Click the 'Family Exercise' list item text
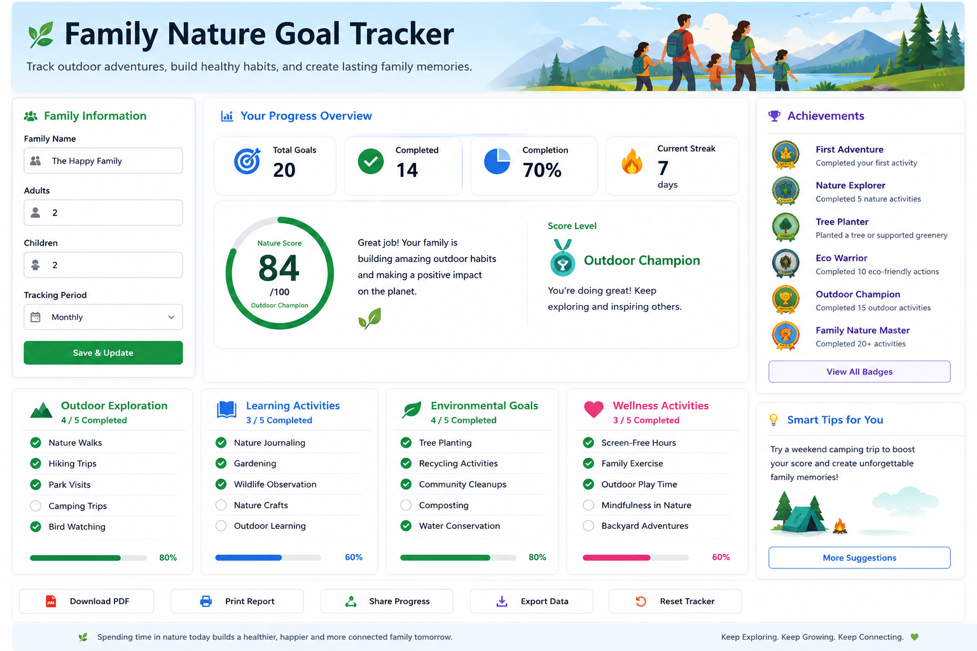 pyautogui.click(x=632, y=464)
